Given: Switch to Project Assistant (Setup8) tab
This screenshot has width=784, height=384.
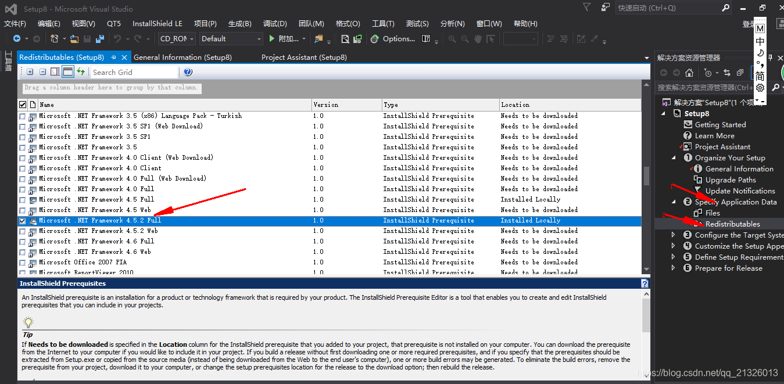Looking at the screenshot, I should point(304,58).
